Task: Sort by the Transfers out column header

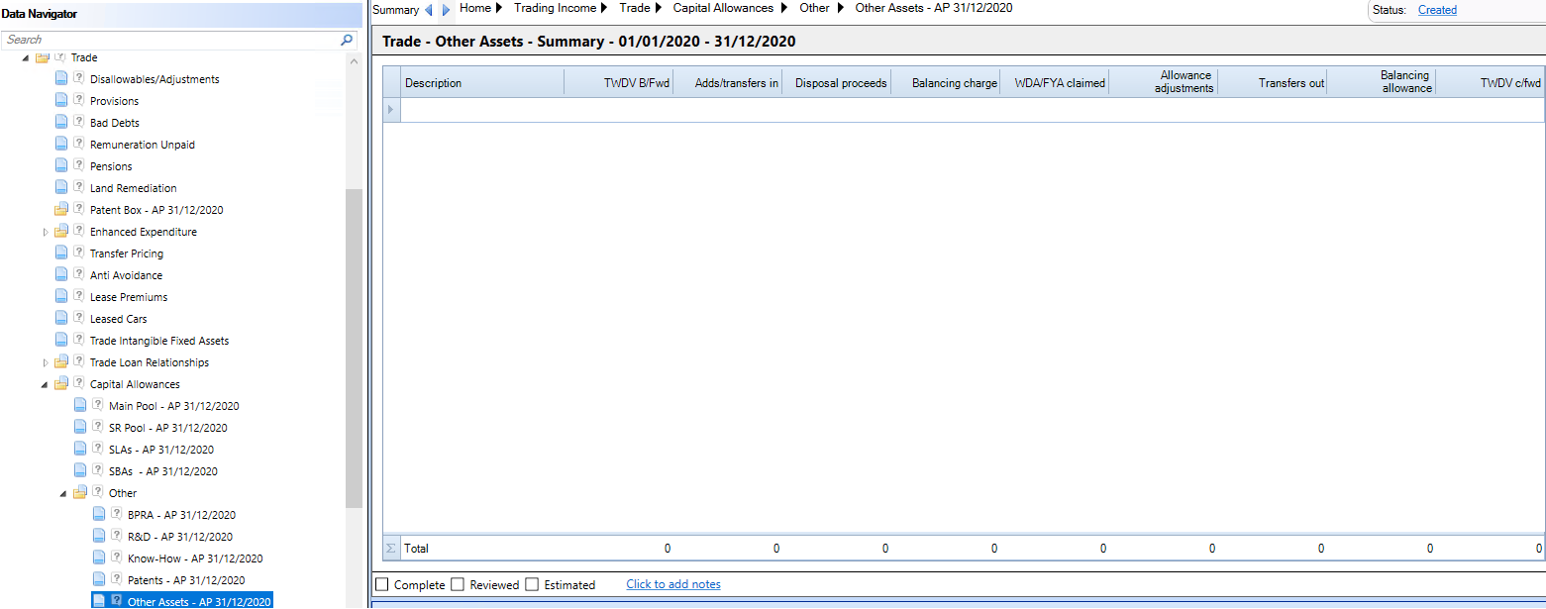Action: [x=1273, y=83]
